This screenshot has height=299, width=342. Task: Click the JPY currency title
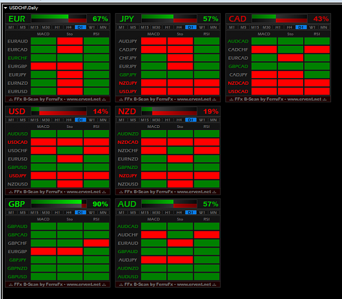point(127,19)
